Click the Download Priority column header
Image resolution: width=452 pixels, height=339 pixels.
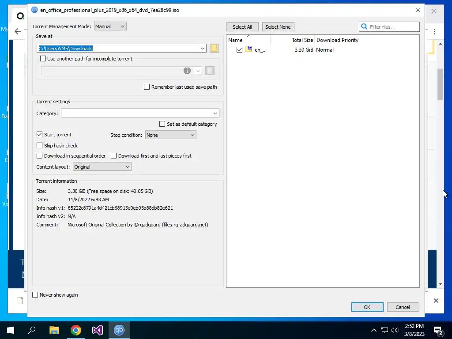pyautogui.click(x=337, y=40)
